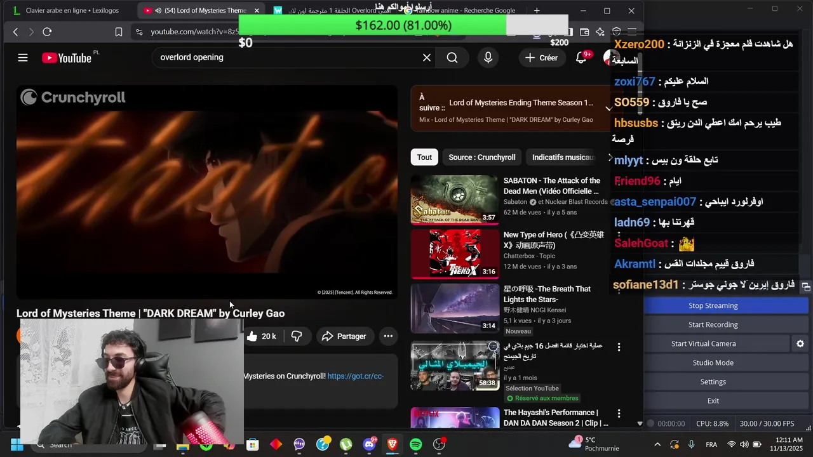The width and height of the screenshot is (813, 457).
Task: Open the OBS Studio taskbar icon
Action: pos(440,444)
